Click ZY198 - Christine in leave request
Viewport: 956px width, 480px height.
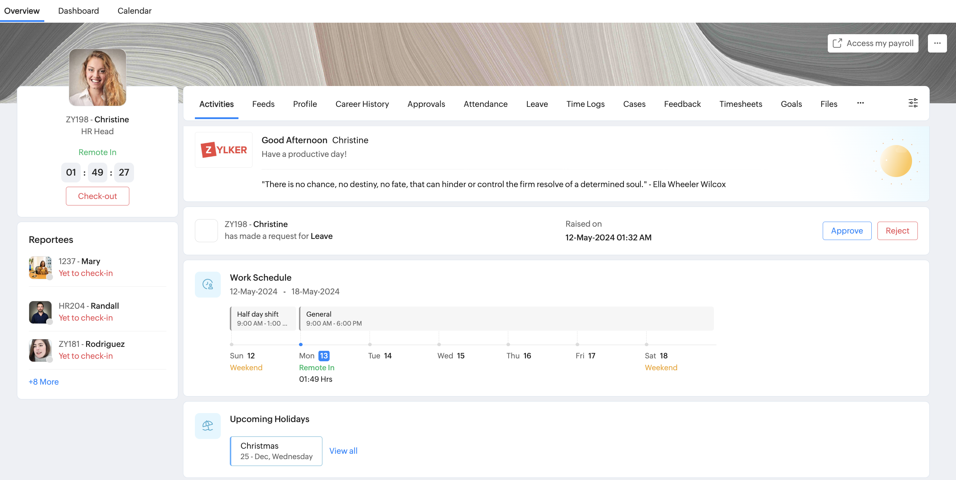(x=256, y=224)
